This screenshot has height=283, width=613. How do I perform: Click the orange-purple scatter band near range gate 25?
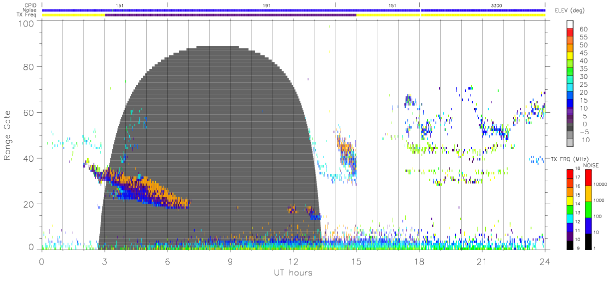140,187
